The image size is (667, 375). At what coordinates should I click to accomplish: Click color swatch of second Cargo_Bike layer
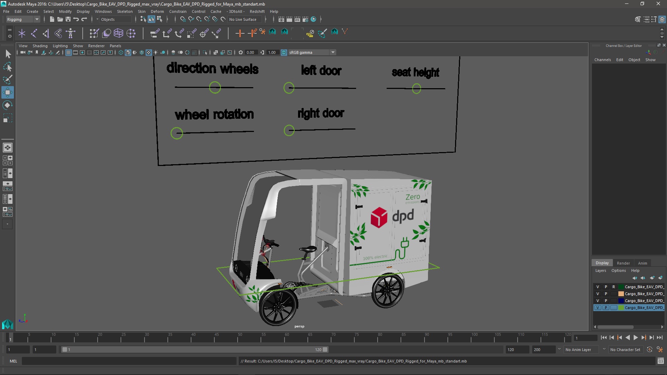tap(621, 294)
